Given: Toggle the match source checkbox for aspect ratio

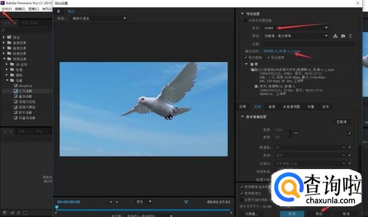Looking at the screenshot, I should pyautogui.click(x=350, y=163).
